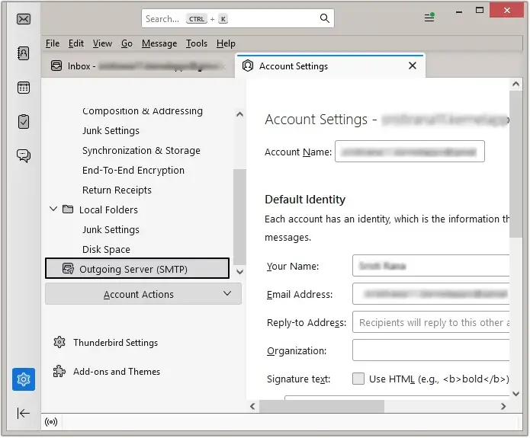Click the Inbox tab icon

point(56,66)
